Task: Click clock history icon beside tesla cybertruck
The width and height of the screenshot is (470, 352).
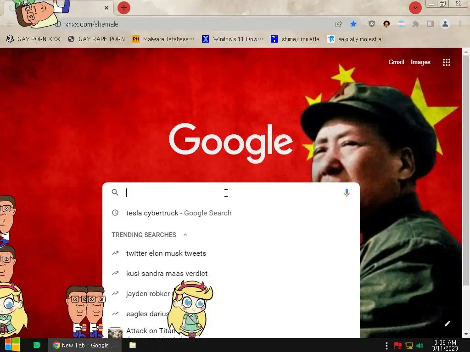Action: (115, 213)
